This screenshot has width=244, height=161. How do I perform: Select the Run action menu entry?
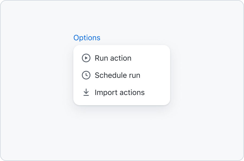click(122, 58)
